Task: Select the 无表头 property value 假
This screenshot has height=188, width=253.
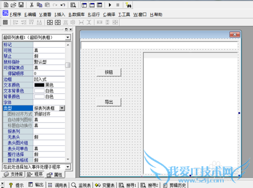Action: point(49,137)
